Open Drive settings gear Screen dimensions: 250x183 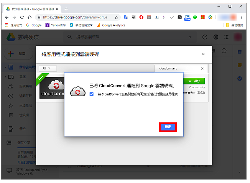[216, 37]
